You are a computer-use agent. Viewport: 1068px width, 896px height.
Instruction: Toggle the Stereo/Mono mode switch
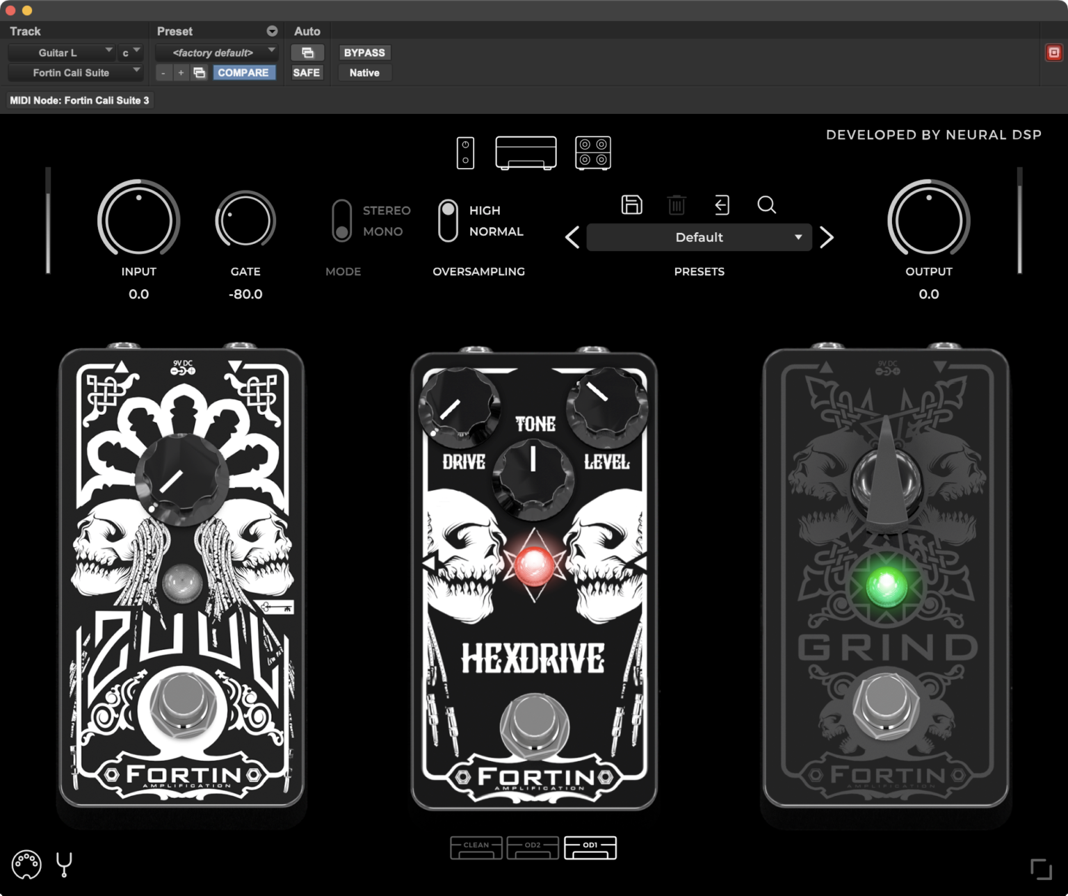click(341, 221)
